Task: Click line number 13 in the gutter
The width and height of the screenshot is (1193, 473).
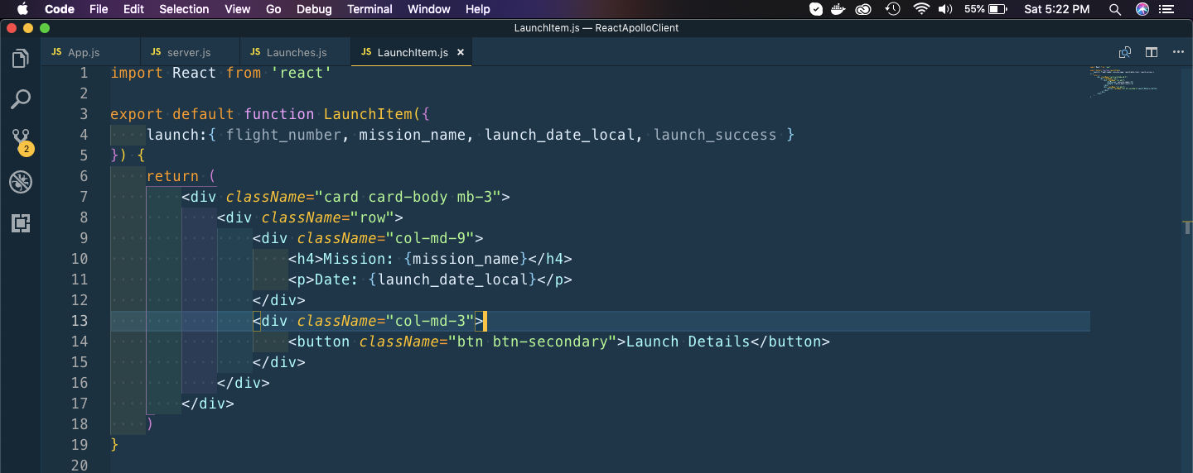Action: tap(80, 321)
